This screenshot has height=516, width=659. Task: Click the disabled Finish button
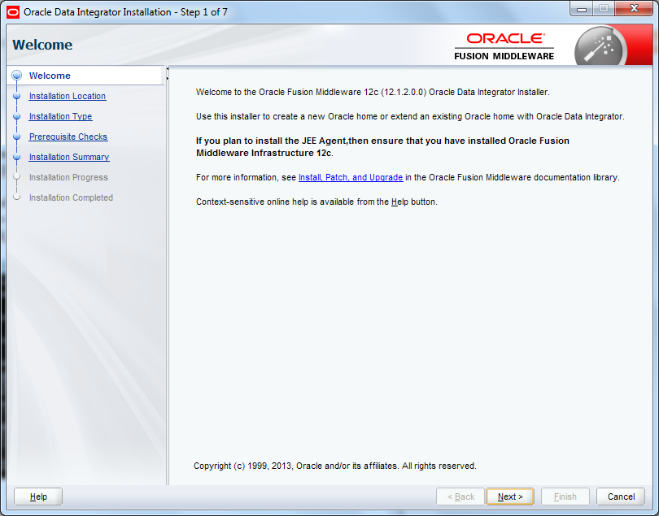[x=565, y=496]
